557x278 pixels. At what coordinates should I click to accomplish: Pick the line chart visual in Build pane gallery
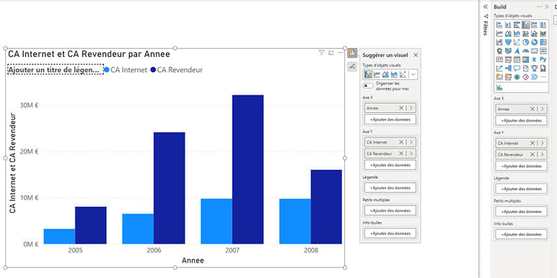coord(499,34)
